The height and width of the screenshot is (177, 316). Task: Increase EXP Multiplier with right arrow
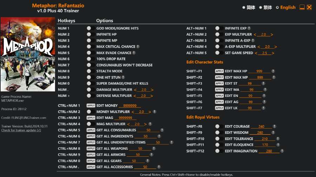tap(272, 35)
